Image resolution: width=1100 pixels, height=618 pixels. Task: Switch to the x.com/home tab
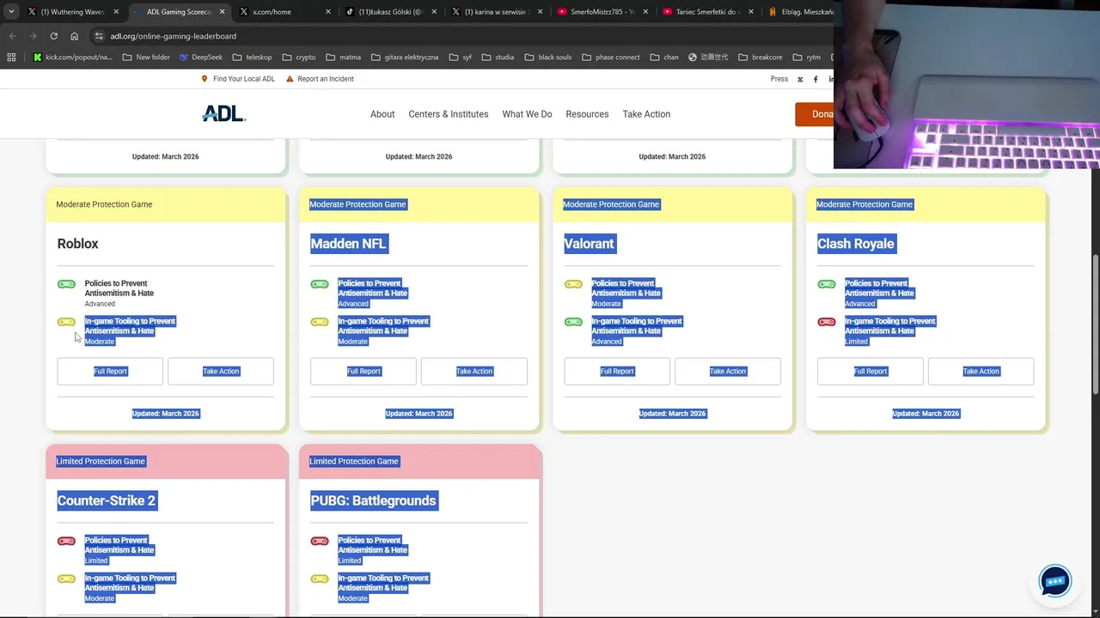point(284,12)
